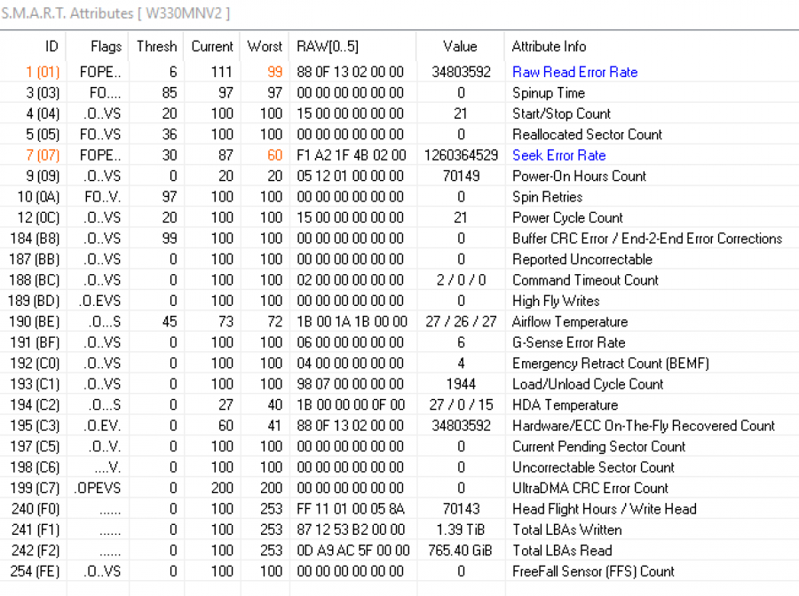Select the Current Pending Sector Count row
This screenshot has height=596, width=799.
399,446
